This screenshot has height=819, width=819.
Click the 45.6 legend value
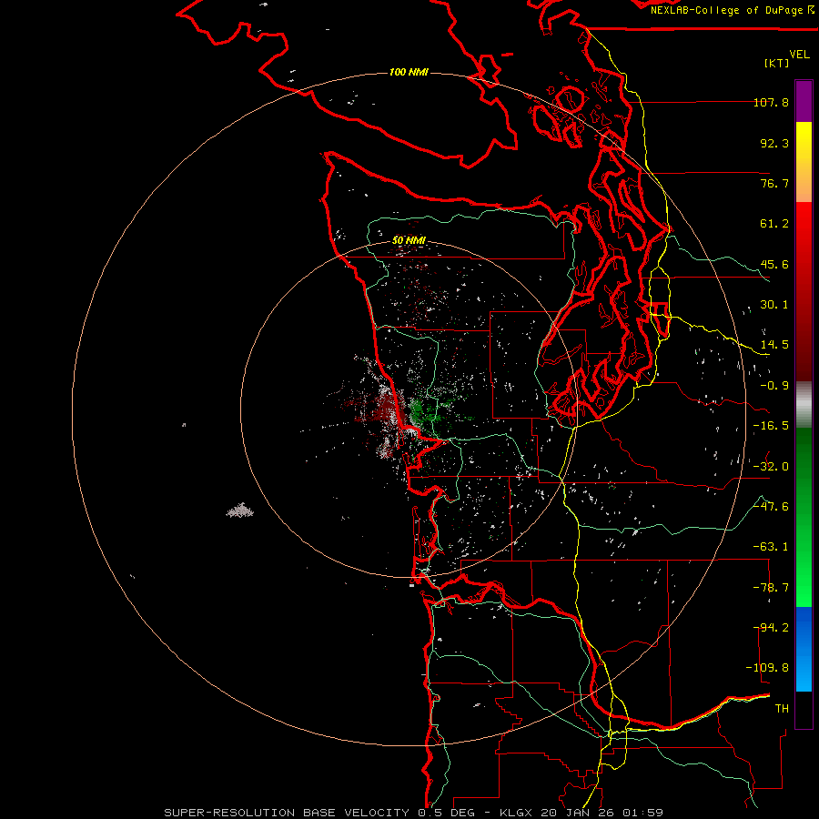tap(774, 264)
